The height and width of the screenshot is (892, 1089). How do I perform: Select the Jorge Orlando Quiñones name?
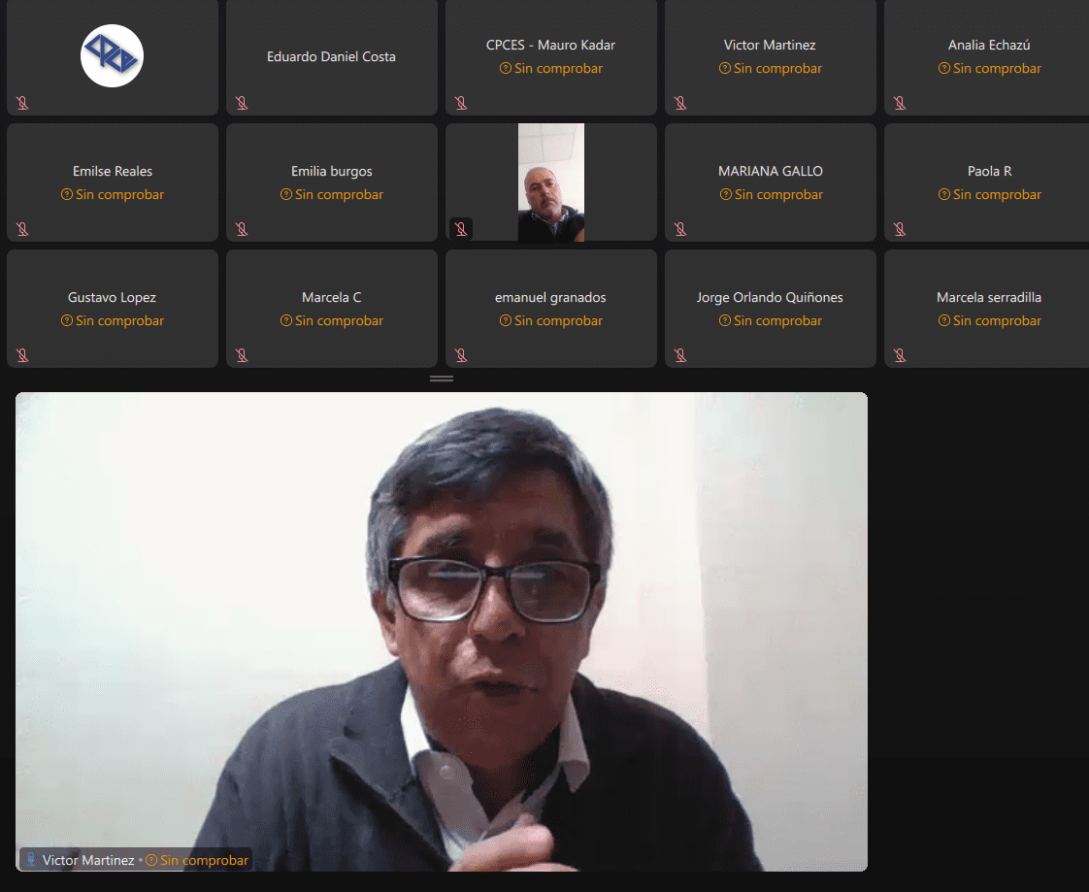pos(770,298)
